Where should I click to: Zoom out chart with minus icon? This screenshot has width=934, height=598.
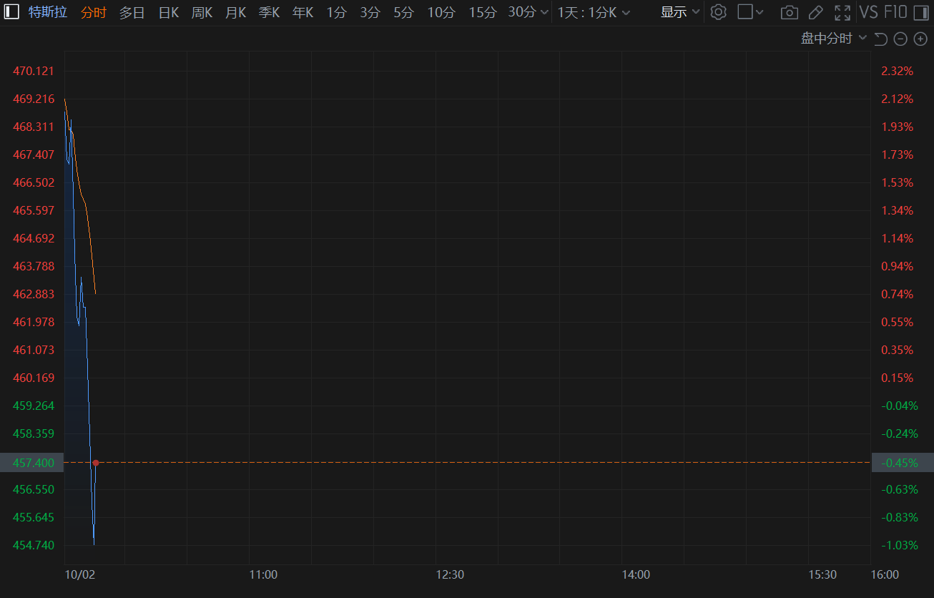click(x=900, y=39)
